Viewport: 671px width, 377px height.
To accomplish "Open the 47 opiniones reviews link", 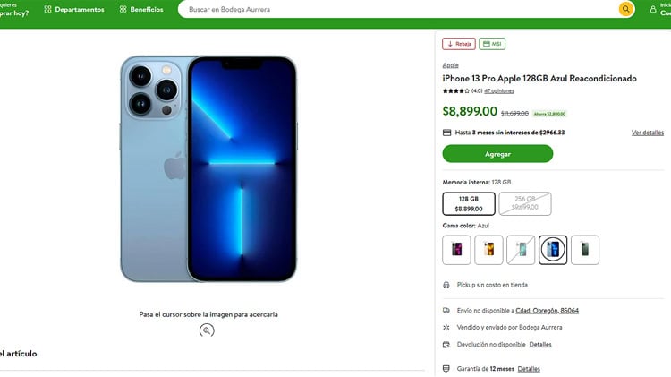I will point(499,91).
